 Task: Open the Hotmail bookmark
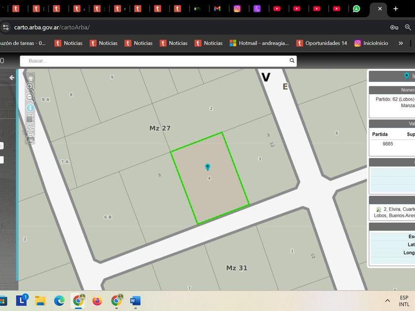click(259, 43)
